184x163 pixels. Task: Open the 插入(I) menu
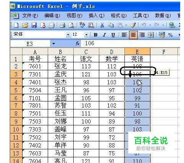97,16
